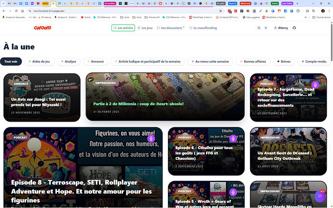Select the Tout voir filter

point(11,61)
